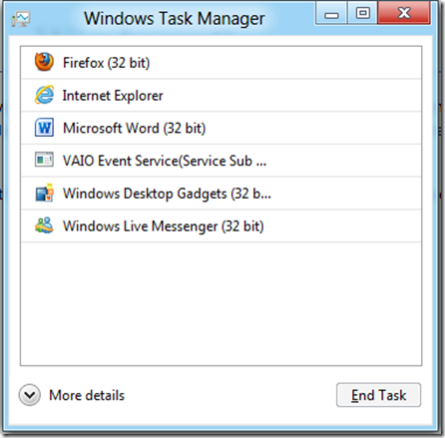Click the Microsoft Word icon

[x=44, y=128]
